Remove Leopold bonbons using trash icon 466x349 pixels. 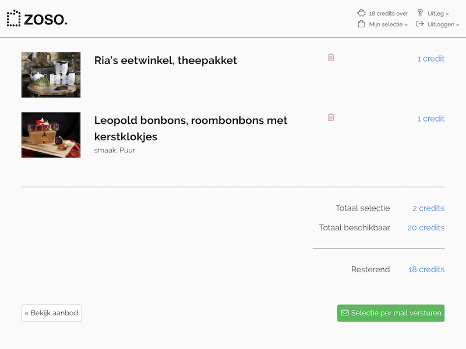click(x=331, y=117)
